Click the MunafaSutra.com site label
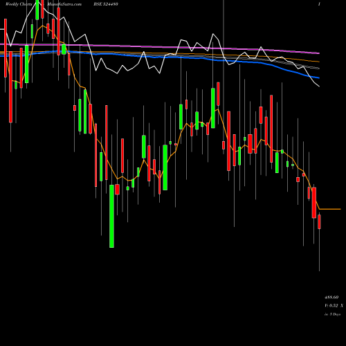The height and width of the screenshot is (346, 346). pyautogui.click(x=64, y=4)
